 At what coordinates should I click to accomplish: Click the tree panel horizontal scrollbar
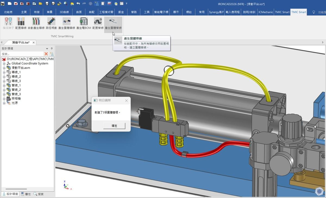tap(16, 189)
